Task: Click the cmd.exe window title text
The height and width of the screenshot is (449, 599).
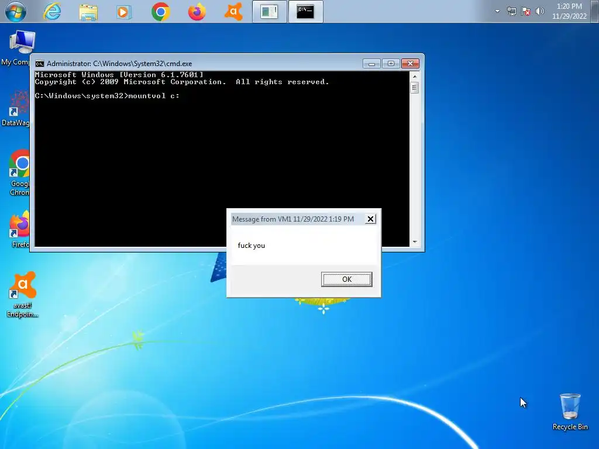Action: pyautogui.click(x=119, y=64)
